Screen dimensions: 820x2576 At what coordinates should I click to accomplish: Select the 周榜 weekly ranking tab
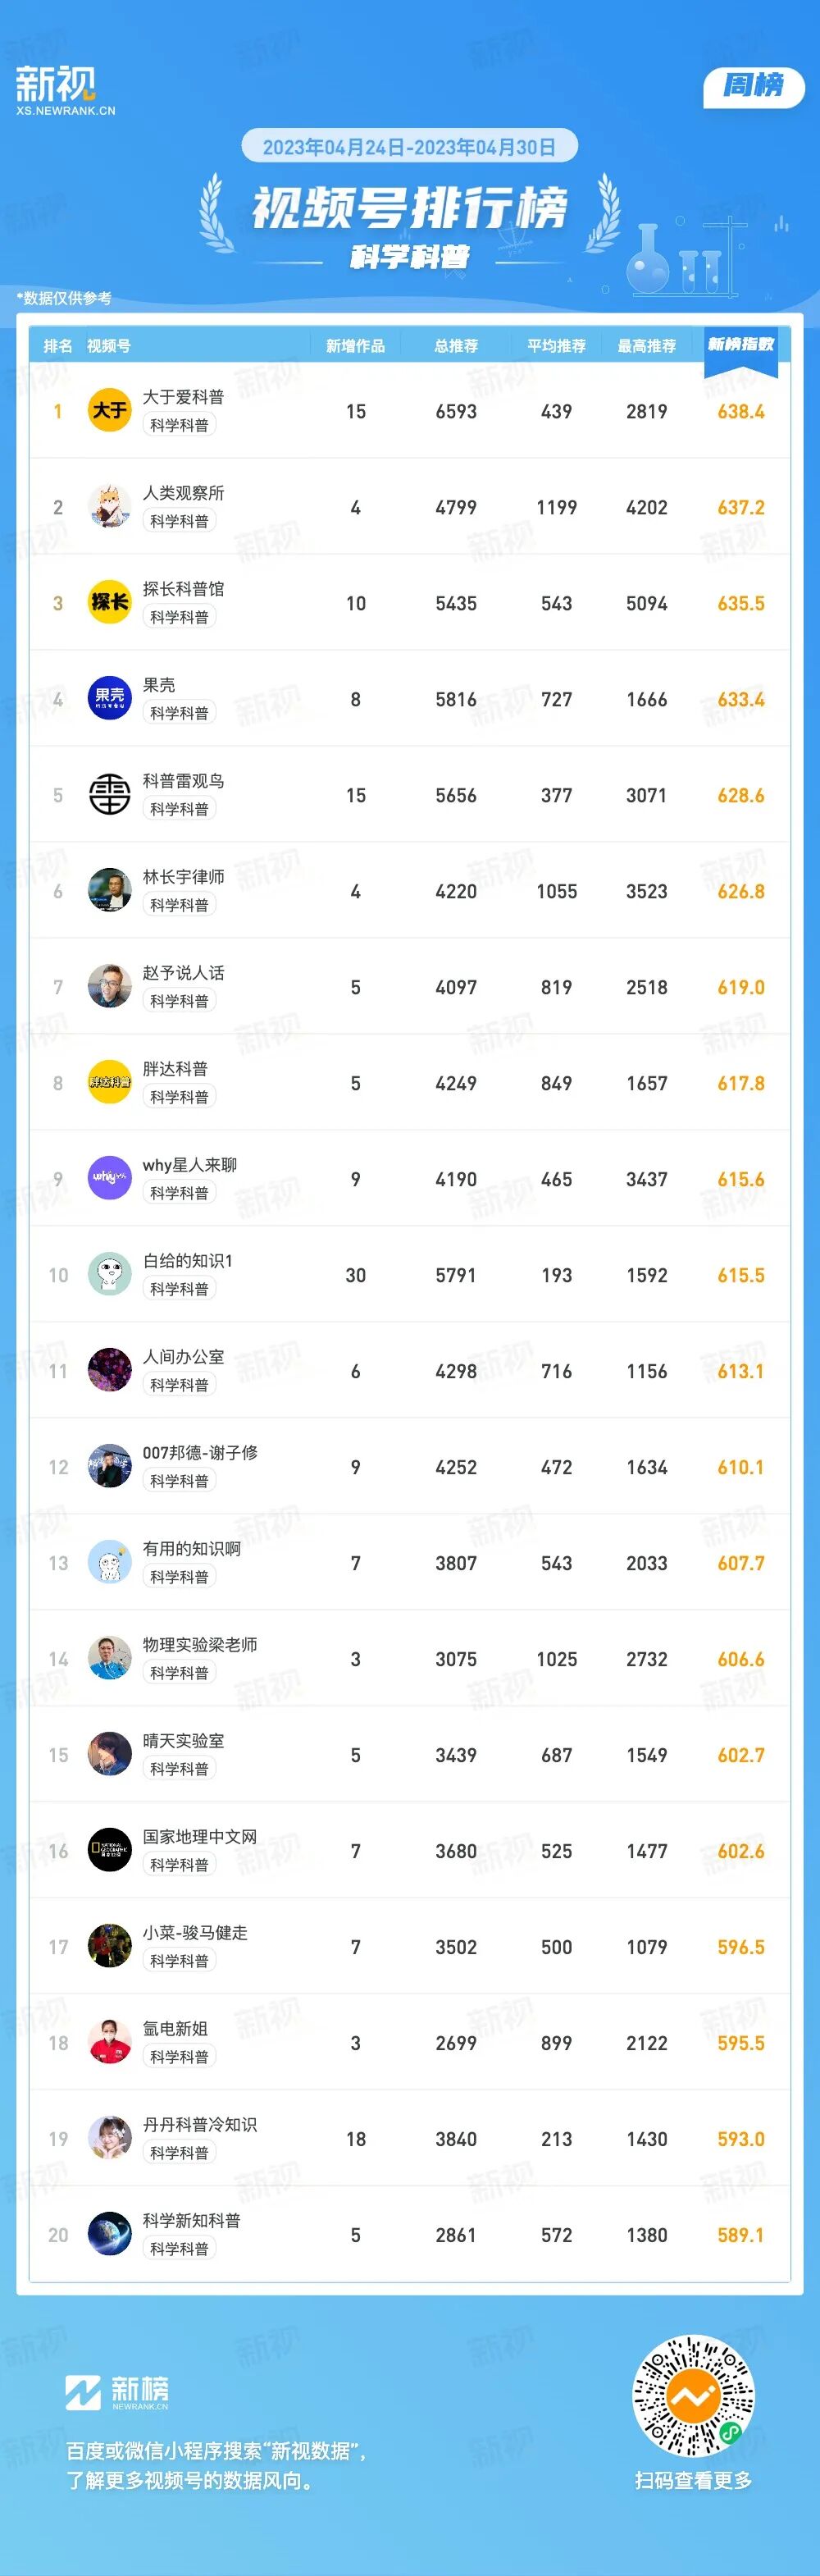click(754, 86)
